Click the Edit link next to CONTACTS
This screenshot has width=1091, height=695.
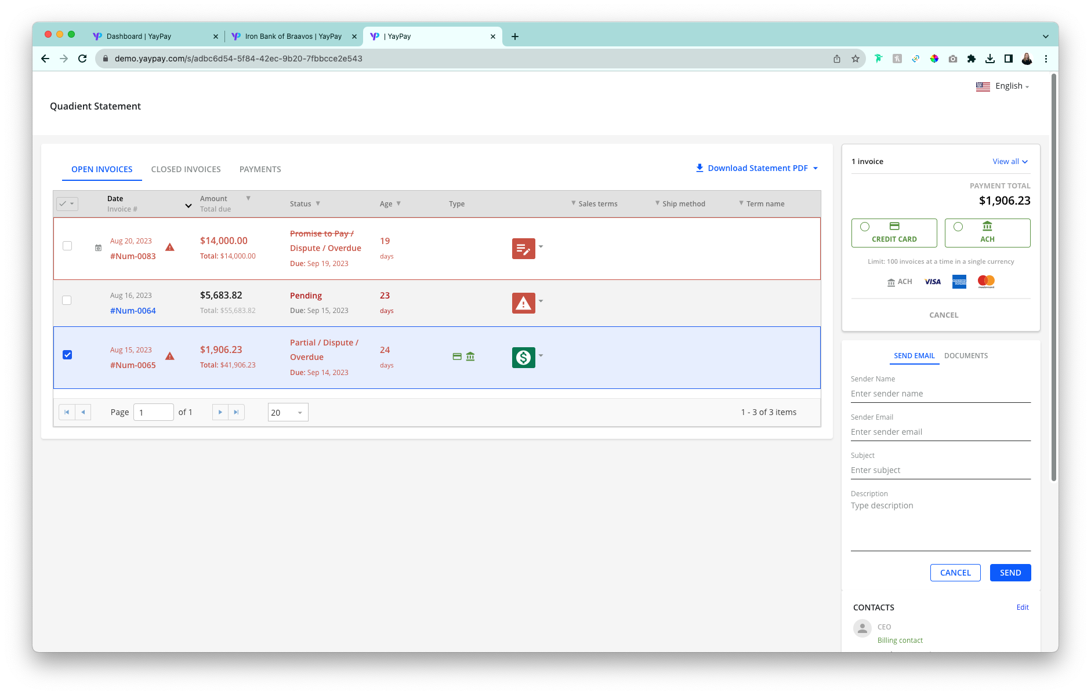click(x=1022, y=607)
